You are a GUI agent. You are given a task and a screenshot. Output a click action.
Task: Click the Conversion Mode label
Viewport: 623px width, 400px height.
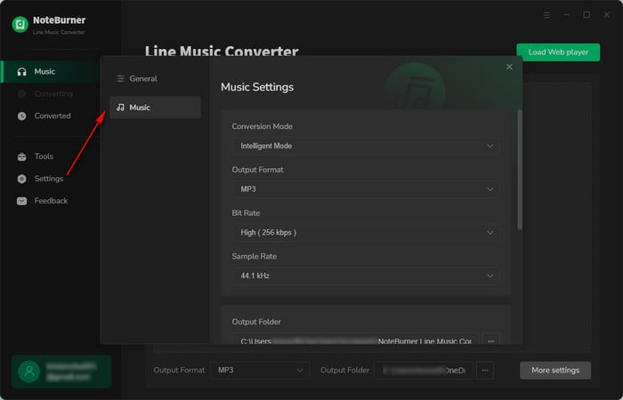coord(263,126)
